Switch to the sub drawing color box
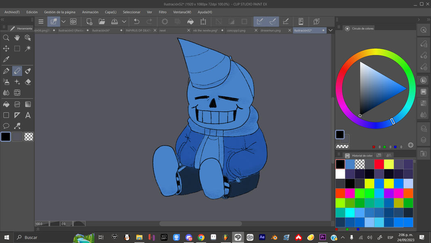 tap(17, 137)
